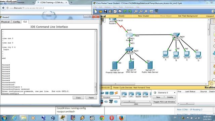Click the switch connected to the PCs
The image size is (215, 121).
176,34
